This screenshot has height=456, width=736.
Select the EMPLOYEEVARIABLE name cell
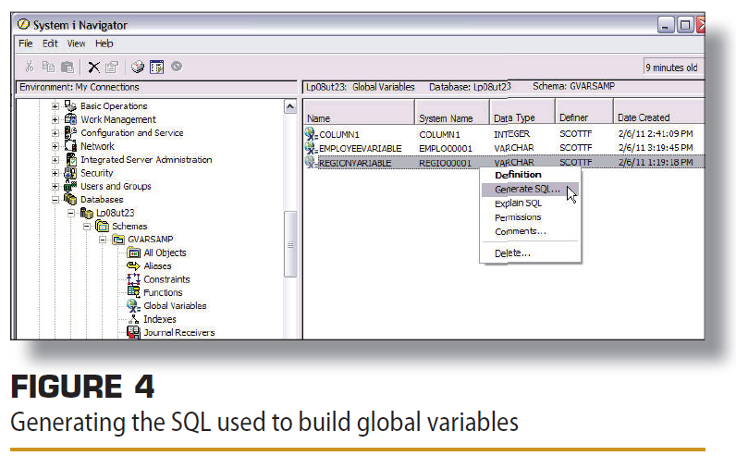pos(360,148)
